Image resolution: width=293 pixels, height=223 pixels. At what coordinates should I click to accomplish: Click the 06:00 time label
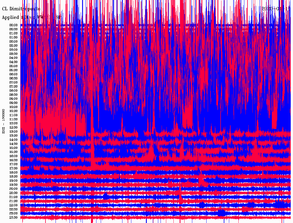pyautogui.click(x=13, y=74)
